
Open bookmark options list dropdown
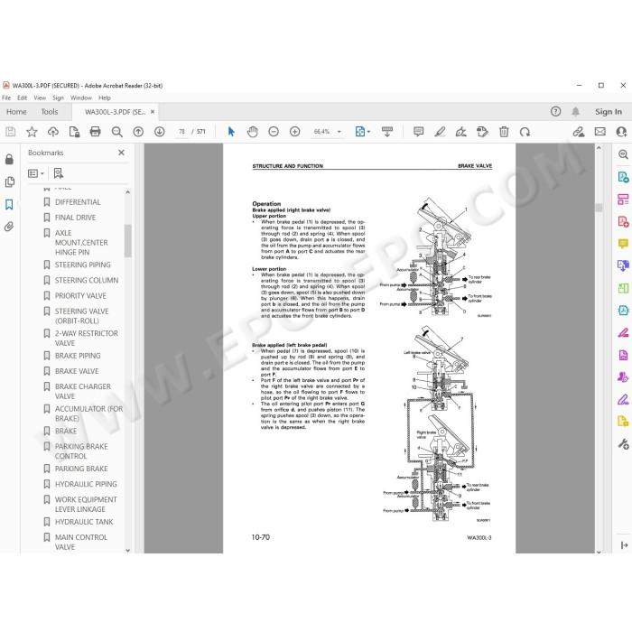(36, 173)
